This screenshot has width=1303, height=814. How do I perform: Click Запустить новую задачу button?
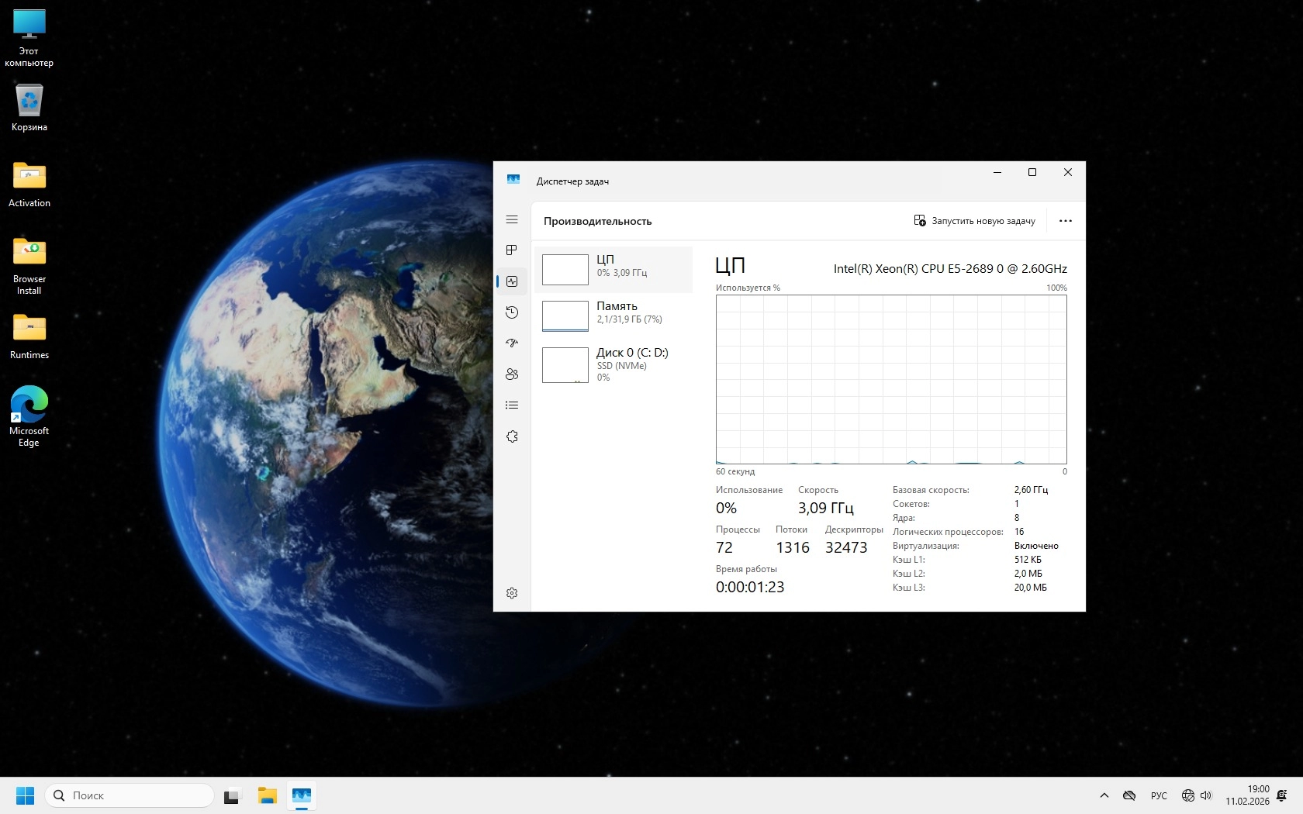pyautogui.click(x=975, y=221)
